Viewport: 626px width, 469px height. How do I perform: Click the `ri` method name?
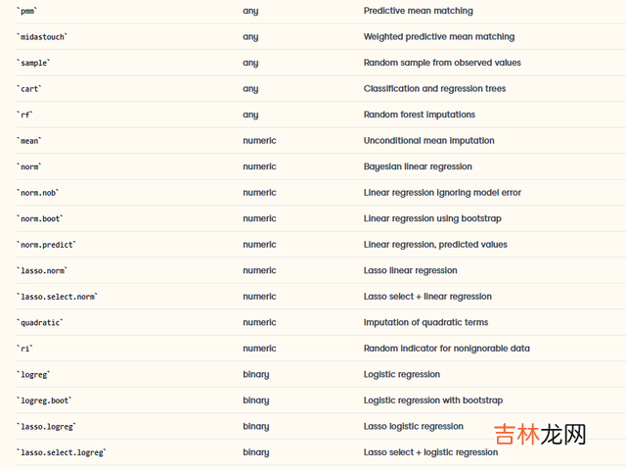(25, 349)
